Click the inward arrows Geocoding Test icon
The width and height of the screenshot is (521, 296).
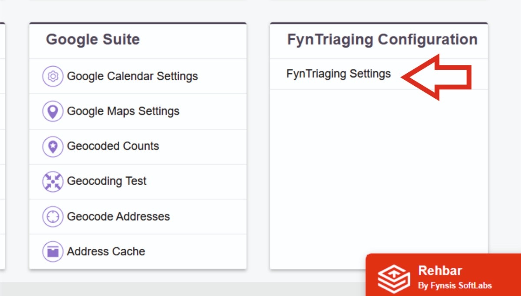coord(53,182)
